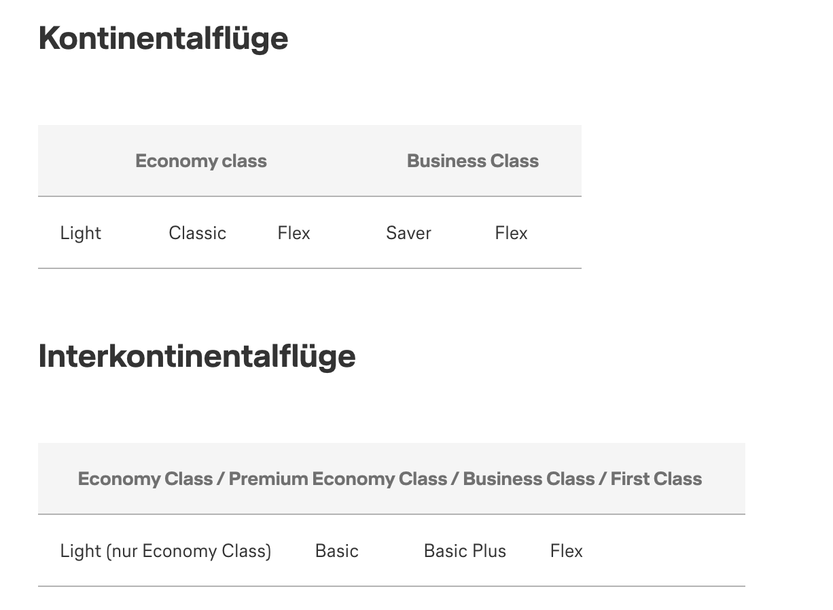
Task: Choose the Basic fare cell
Action: pyautogui.click(x=336, y=551)
